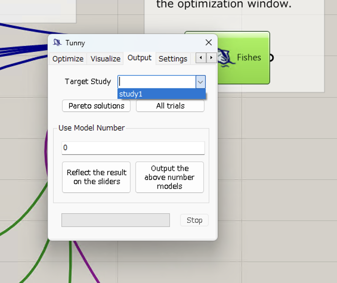Viewport: 337px width, 283px height.
Task: Click the left tab scroll arrow
Action: tap(200, 58)
